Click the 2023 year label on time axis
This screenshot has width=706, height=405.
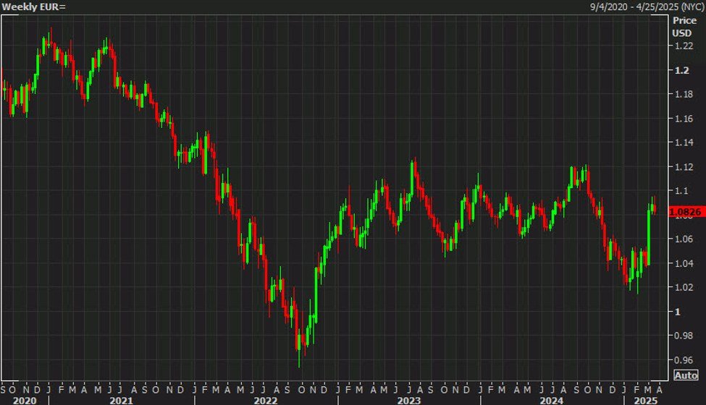click(408, 399)
